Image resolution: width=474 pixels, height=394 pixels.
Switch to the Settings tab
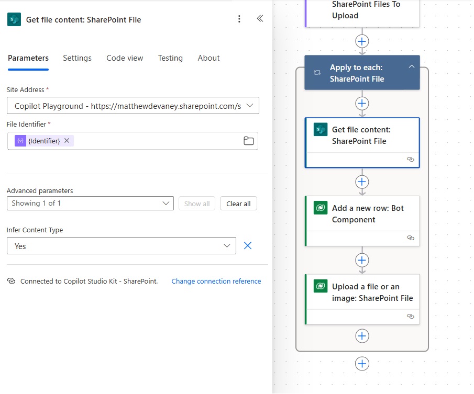pos(77,58)
